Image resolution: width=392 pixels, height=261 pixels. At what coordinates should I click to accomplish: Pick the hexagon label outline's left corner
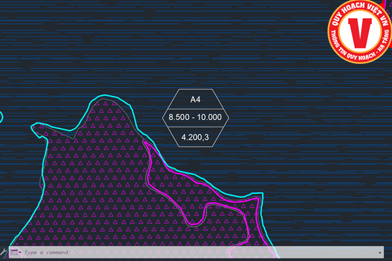click(x=162, y=117)
